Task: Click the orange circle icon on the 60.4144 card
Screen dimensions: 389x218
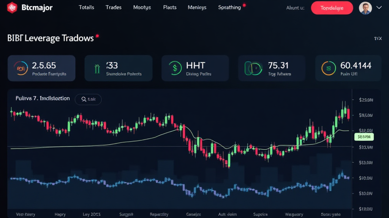Action: pos(328,68)
